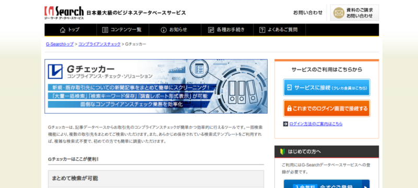Image resolution: width=418 pixels, height=188 pixels.
Task: Click the info icon beside お知らせ
Action: coord(164,30)
